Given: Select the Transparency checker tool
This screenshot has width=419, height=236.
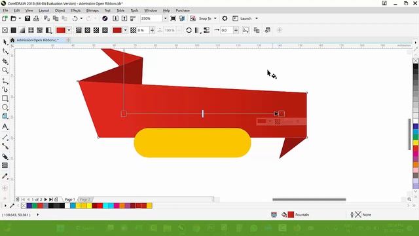Looking at the screenshot, I should click(x=5, y=165).
